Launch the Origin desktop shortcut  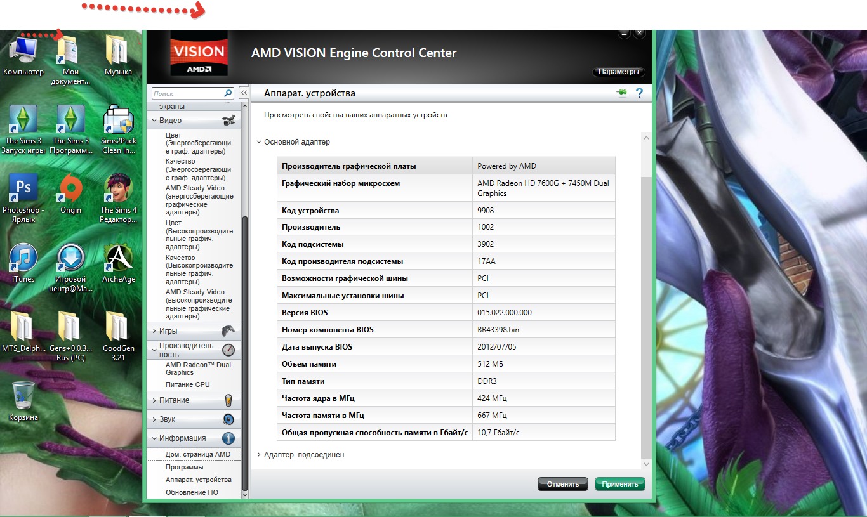click(71, 193)
